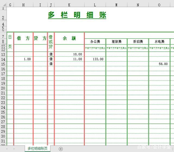Add a new sheet with the plus icon
174x152 pixels.
point(61,149)
